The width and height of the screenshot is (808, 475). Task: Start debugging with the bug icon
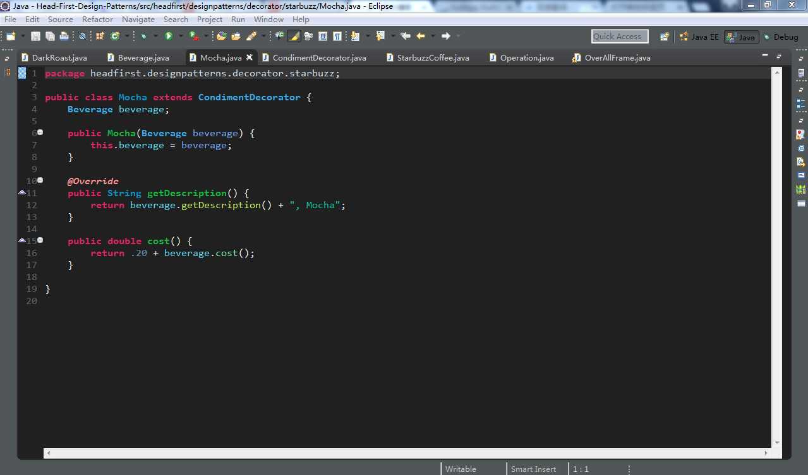[143, 37]
